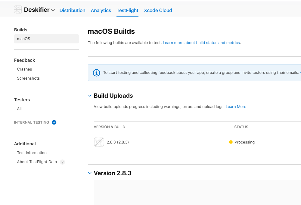Open Screenshots feedback in sidebar
Image resolution: width=301 pixels, height=205 pixels.
[28, 78]
